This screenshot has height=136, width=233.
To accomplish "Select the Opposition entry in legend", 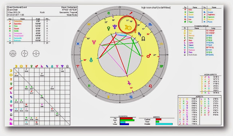I will click(17, 24).
